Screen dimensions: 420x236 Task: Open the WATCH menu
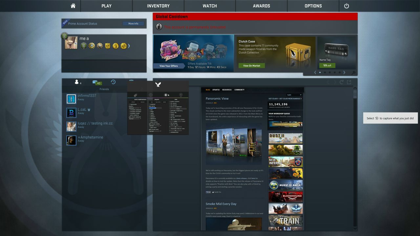pos(210,6)
